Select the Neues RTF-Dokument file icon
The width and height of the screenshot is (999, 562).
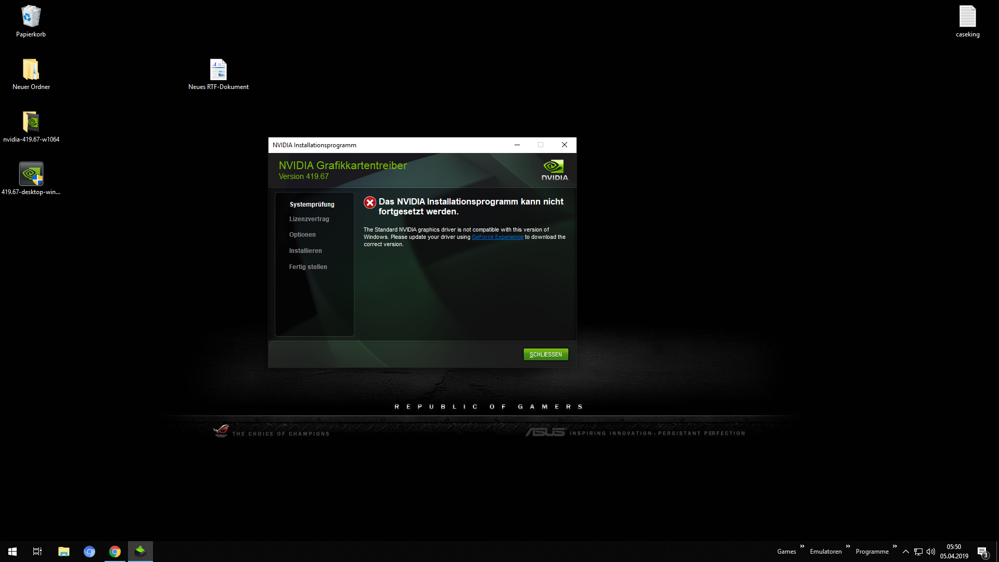218,70
